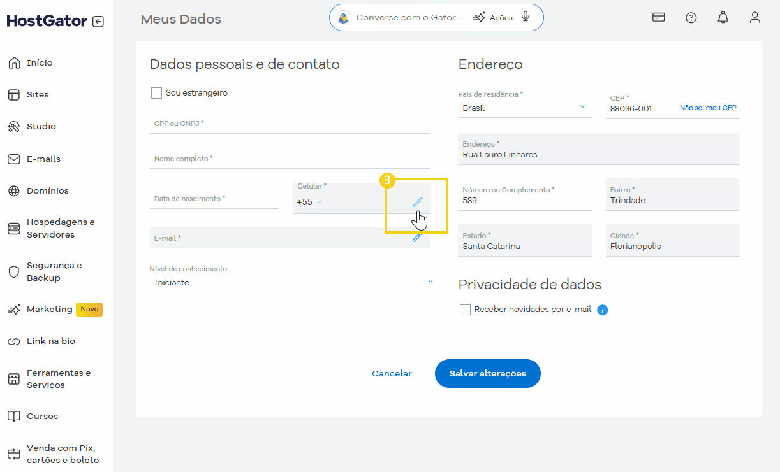
Task: Open the +55 country code dropdown
Action: [x=309, y=202]
